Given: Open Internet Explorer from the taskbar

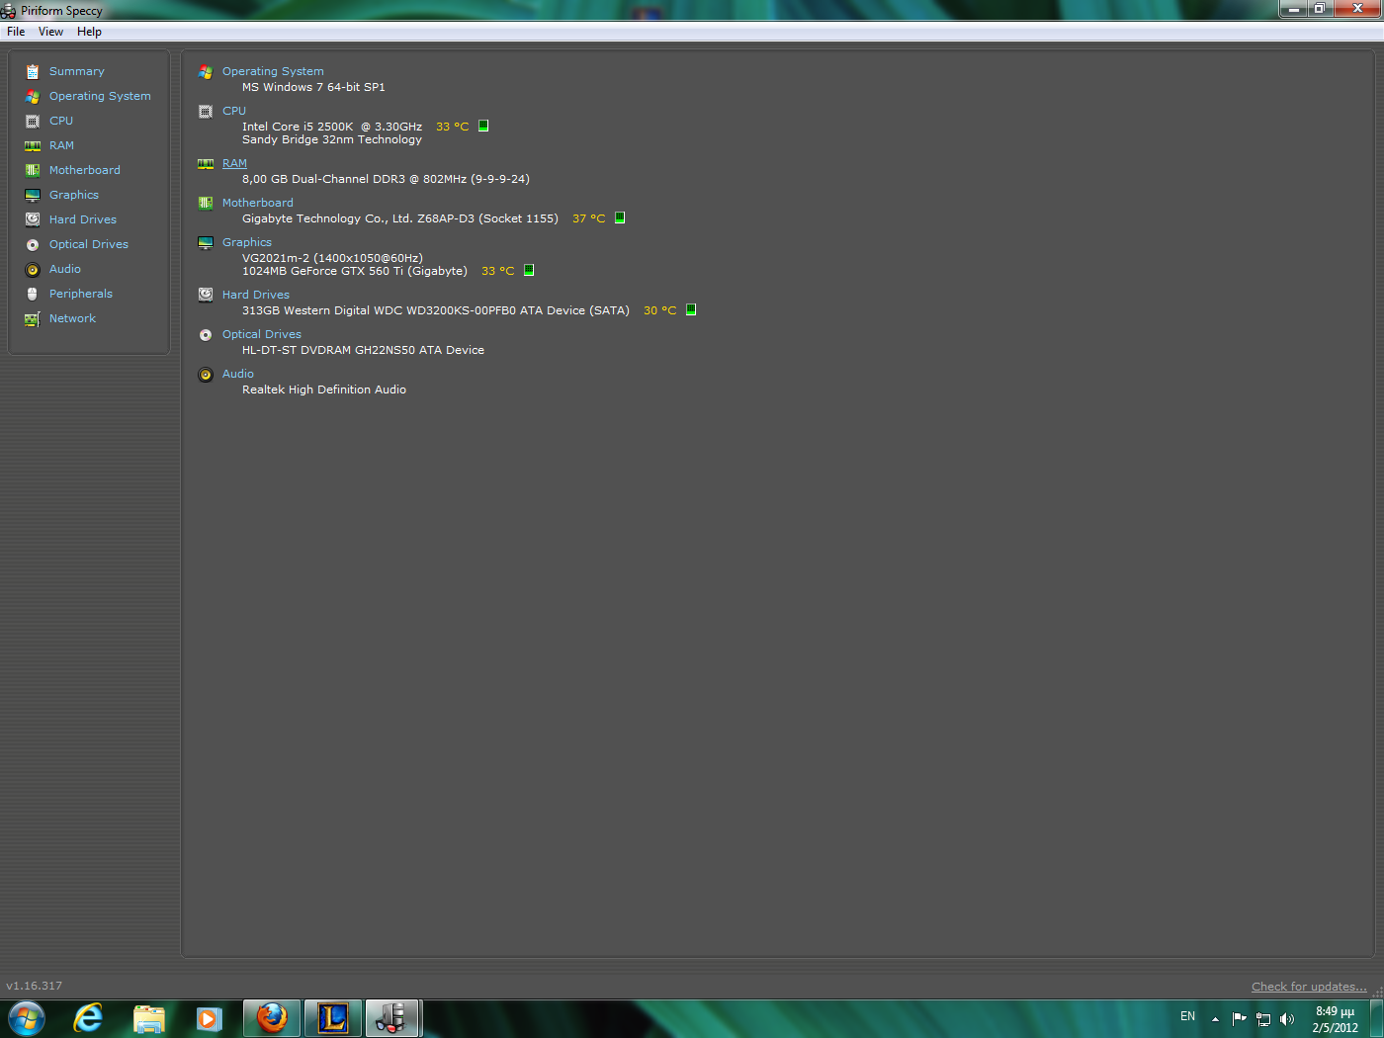Looking at the screenshot, I should 89,1018.
